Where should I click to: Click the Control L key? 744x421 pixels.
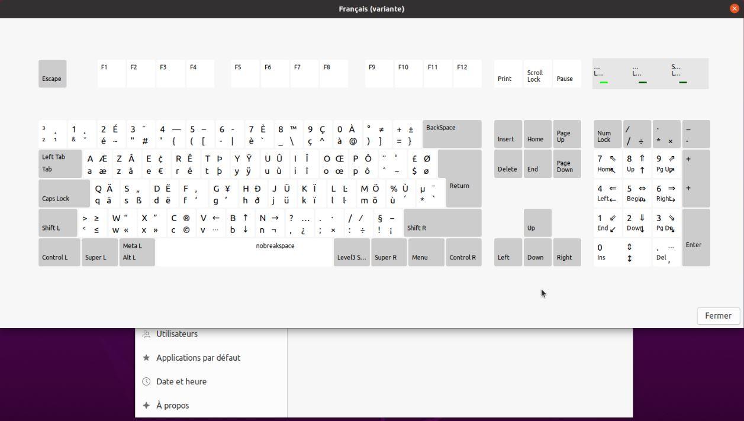59,252
